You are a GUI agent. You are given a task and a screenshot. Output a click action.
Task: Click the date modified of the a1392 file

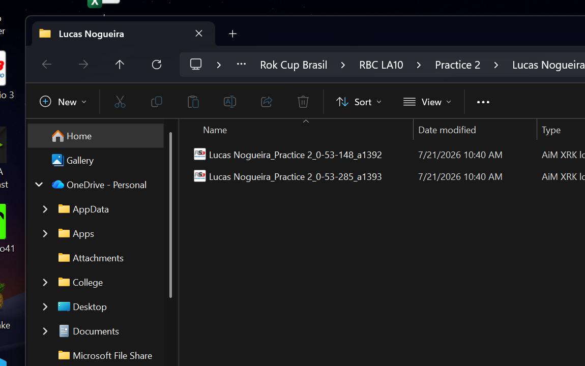(460, 155)
